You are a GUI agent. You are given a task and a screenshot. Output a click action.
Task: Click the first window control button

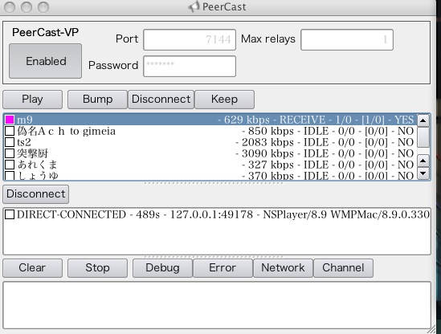click(10, 7)
